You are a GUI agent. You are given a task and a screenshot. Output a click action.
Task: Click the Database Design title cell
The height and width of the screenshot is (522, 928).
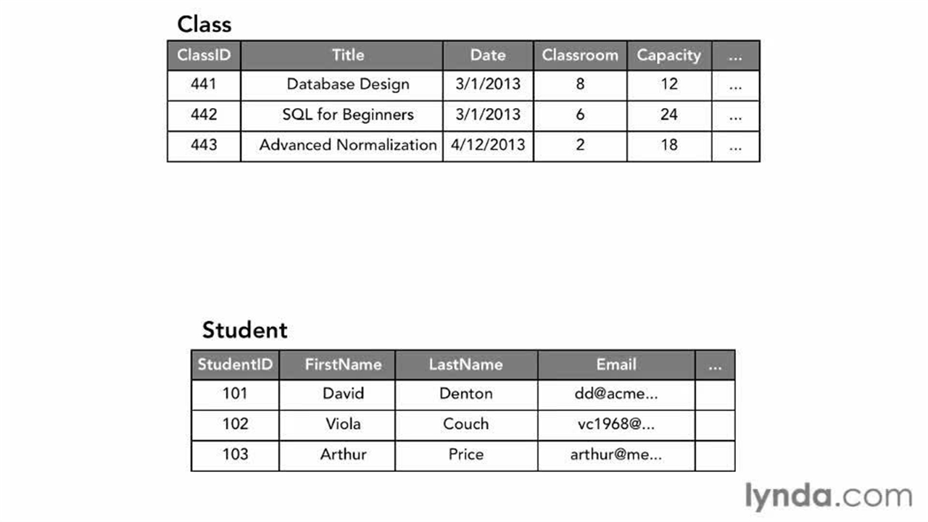point(348,84)
